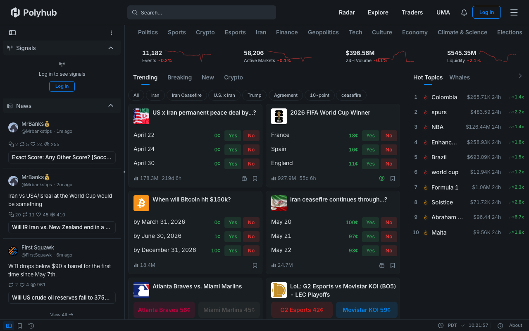Click the About info icon
This screenshot has height=331, width=529.
pos(500,326)
